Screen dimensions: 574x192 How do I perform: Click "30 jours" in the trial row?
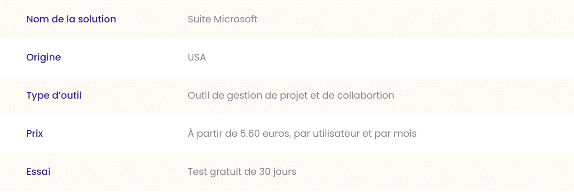coord(278,172)
